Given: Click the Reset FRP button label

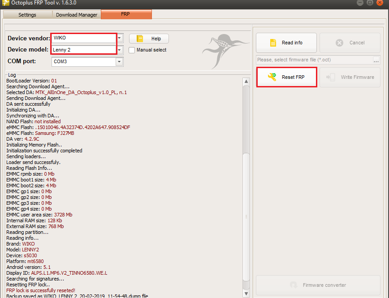Looking at the screenshot, I should click(293, 77).
